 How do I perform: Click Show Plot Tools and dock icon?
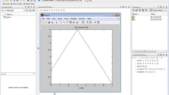point(98,22)
